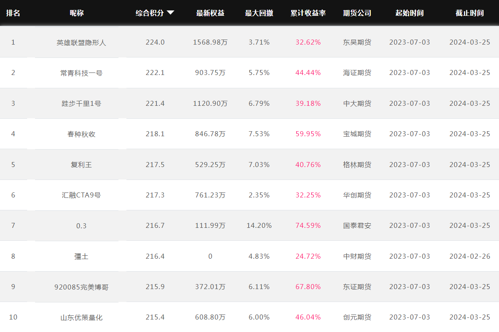This screenshot has height=332, width=499.
Task: Click return rate 46.04%
Action: [308, 317]
